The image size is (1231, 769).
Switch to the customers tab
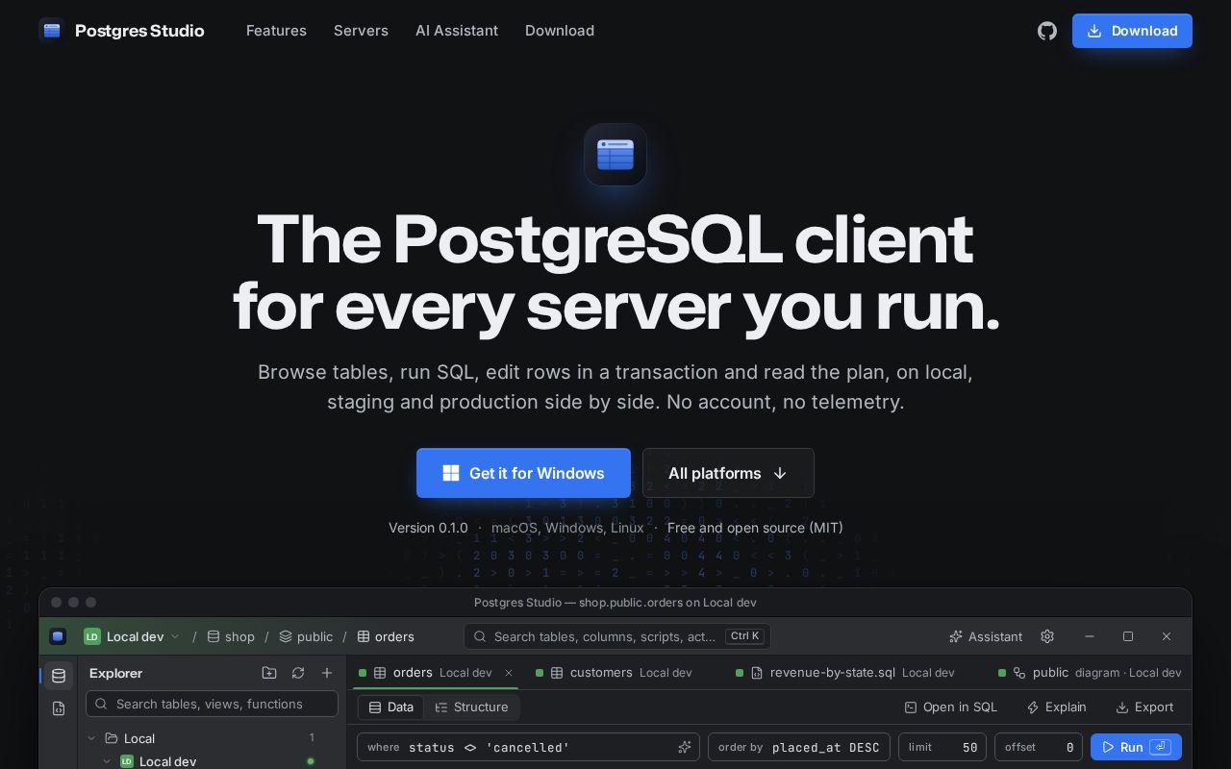click(614, 673)
